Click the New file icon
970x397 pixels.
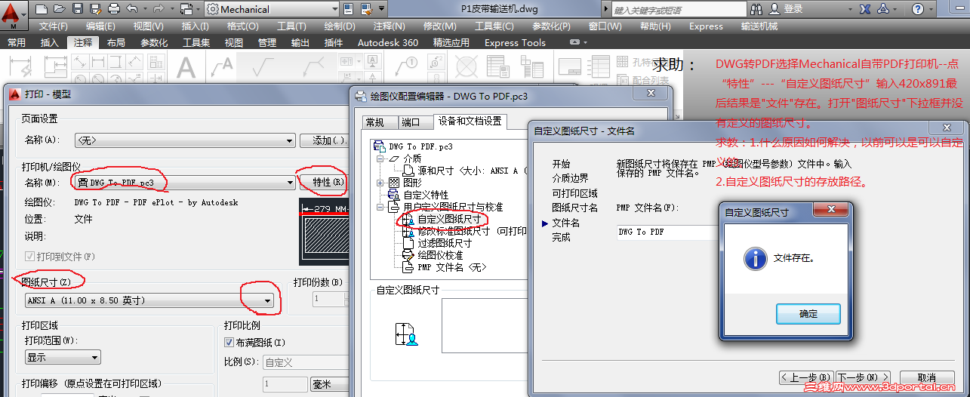coord(41,9)
